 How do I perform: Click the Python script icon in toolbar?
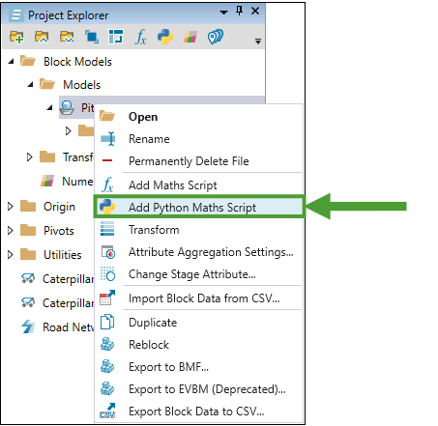pyautogui.click(x=165, y=37)
